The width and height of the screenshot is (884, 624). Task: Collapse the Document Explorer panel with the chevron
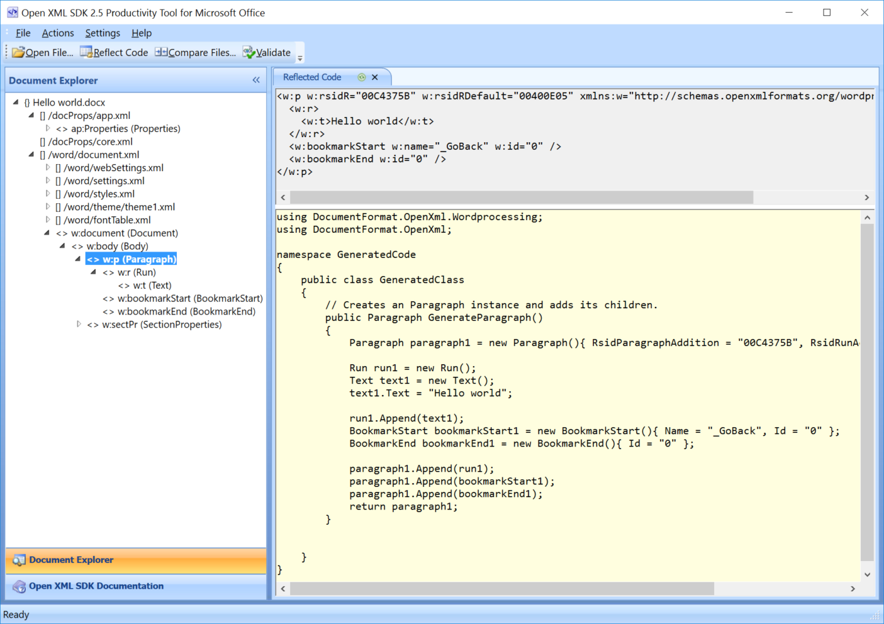(x=255, y=80)
